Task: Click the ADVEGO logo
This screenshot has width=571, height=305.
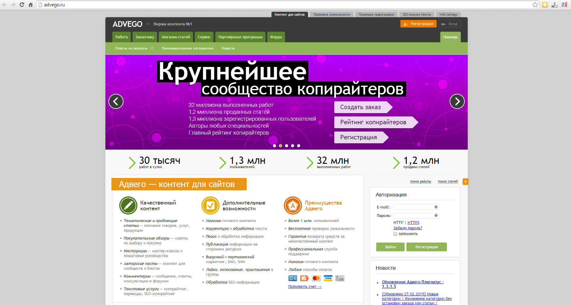Action: 127,24
